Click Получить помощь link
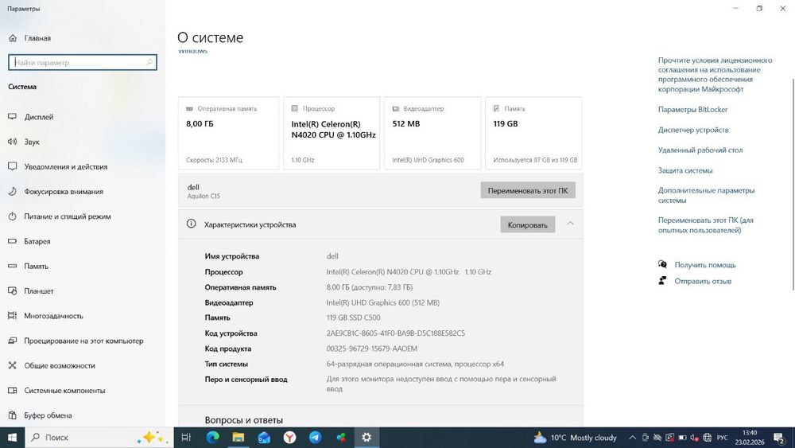This screenshot has width=795, height=448. tap(704, 265)
